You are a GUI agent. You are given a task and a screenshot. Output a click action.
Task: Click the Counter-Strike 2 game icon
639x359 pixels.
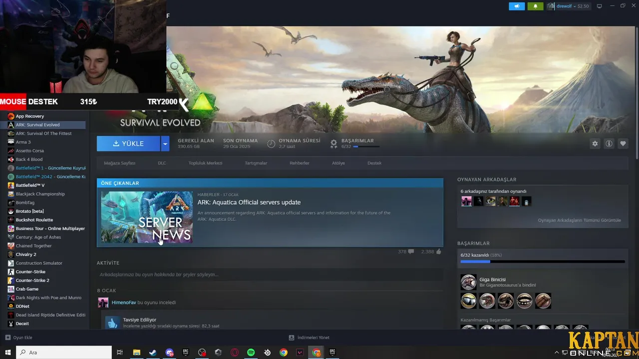point(11,280)
